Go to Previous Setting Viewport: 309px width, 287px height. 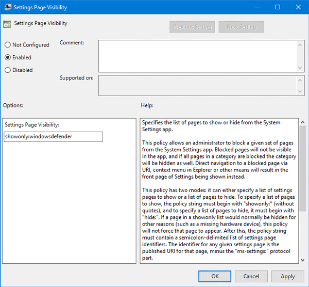pos(191,27)
